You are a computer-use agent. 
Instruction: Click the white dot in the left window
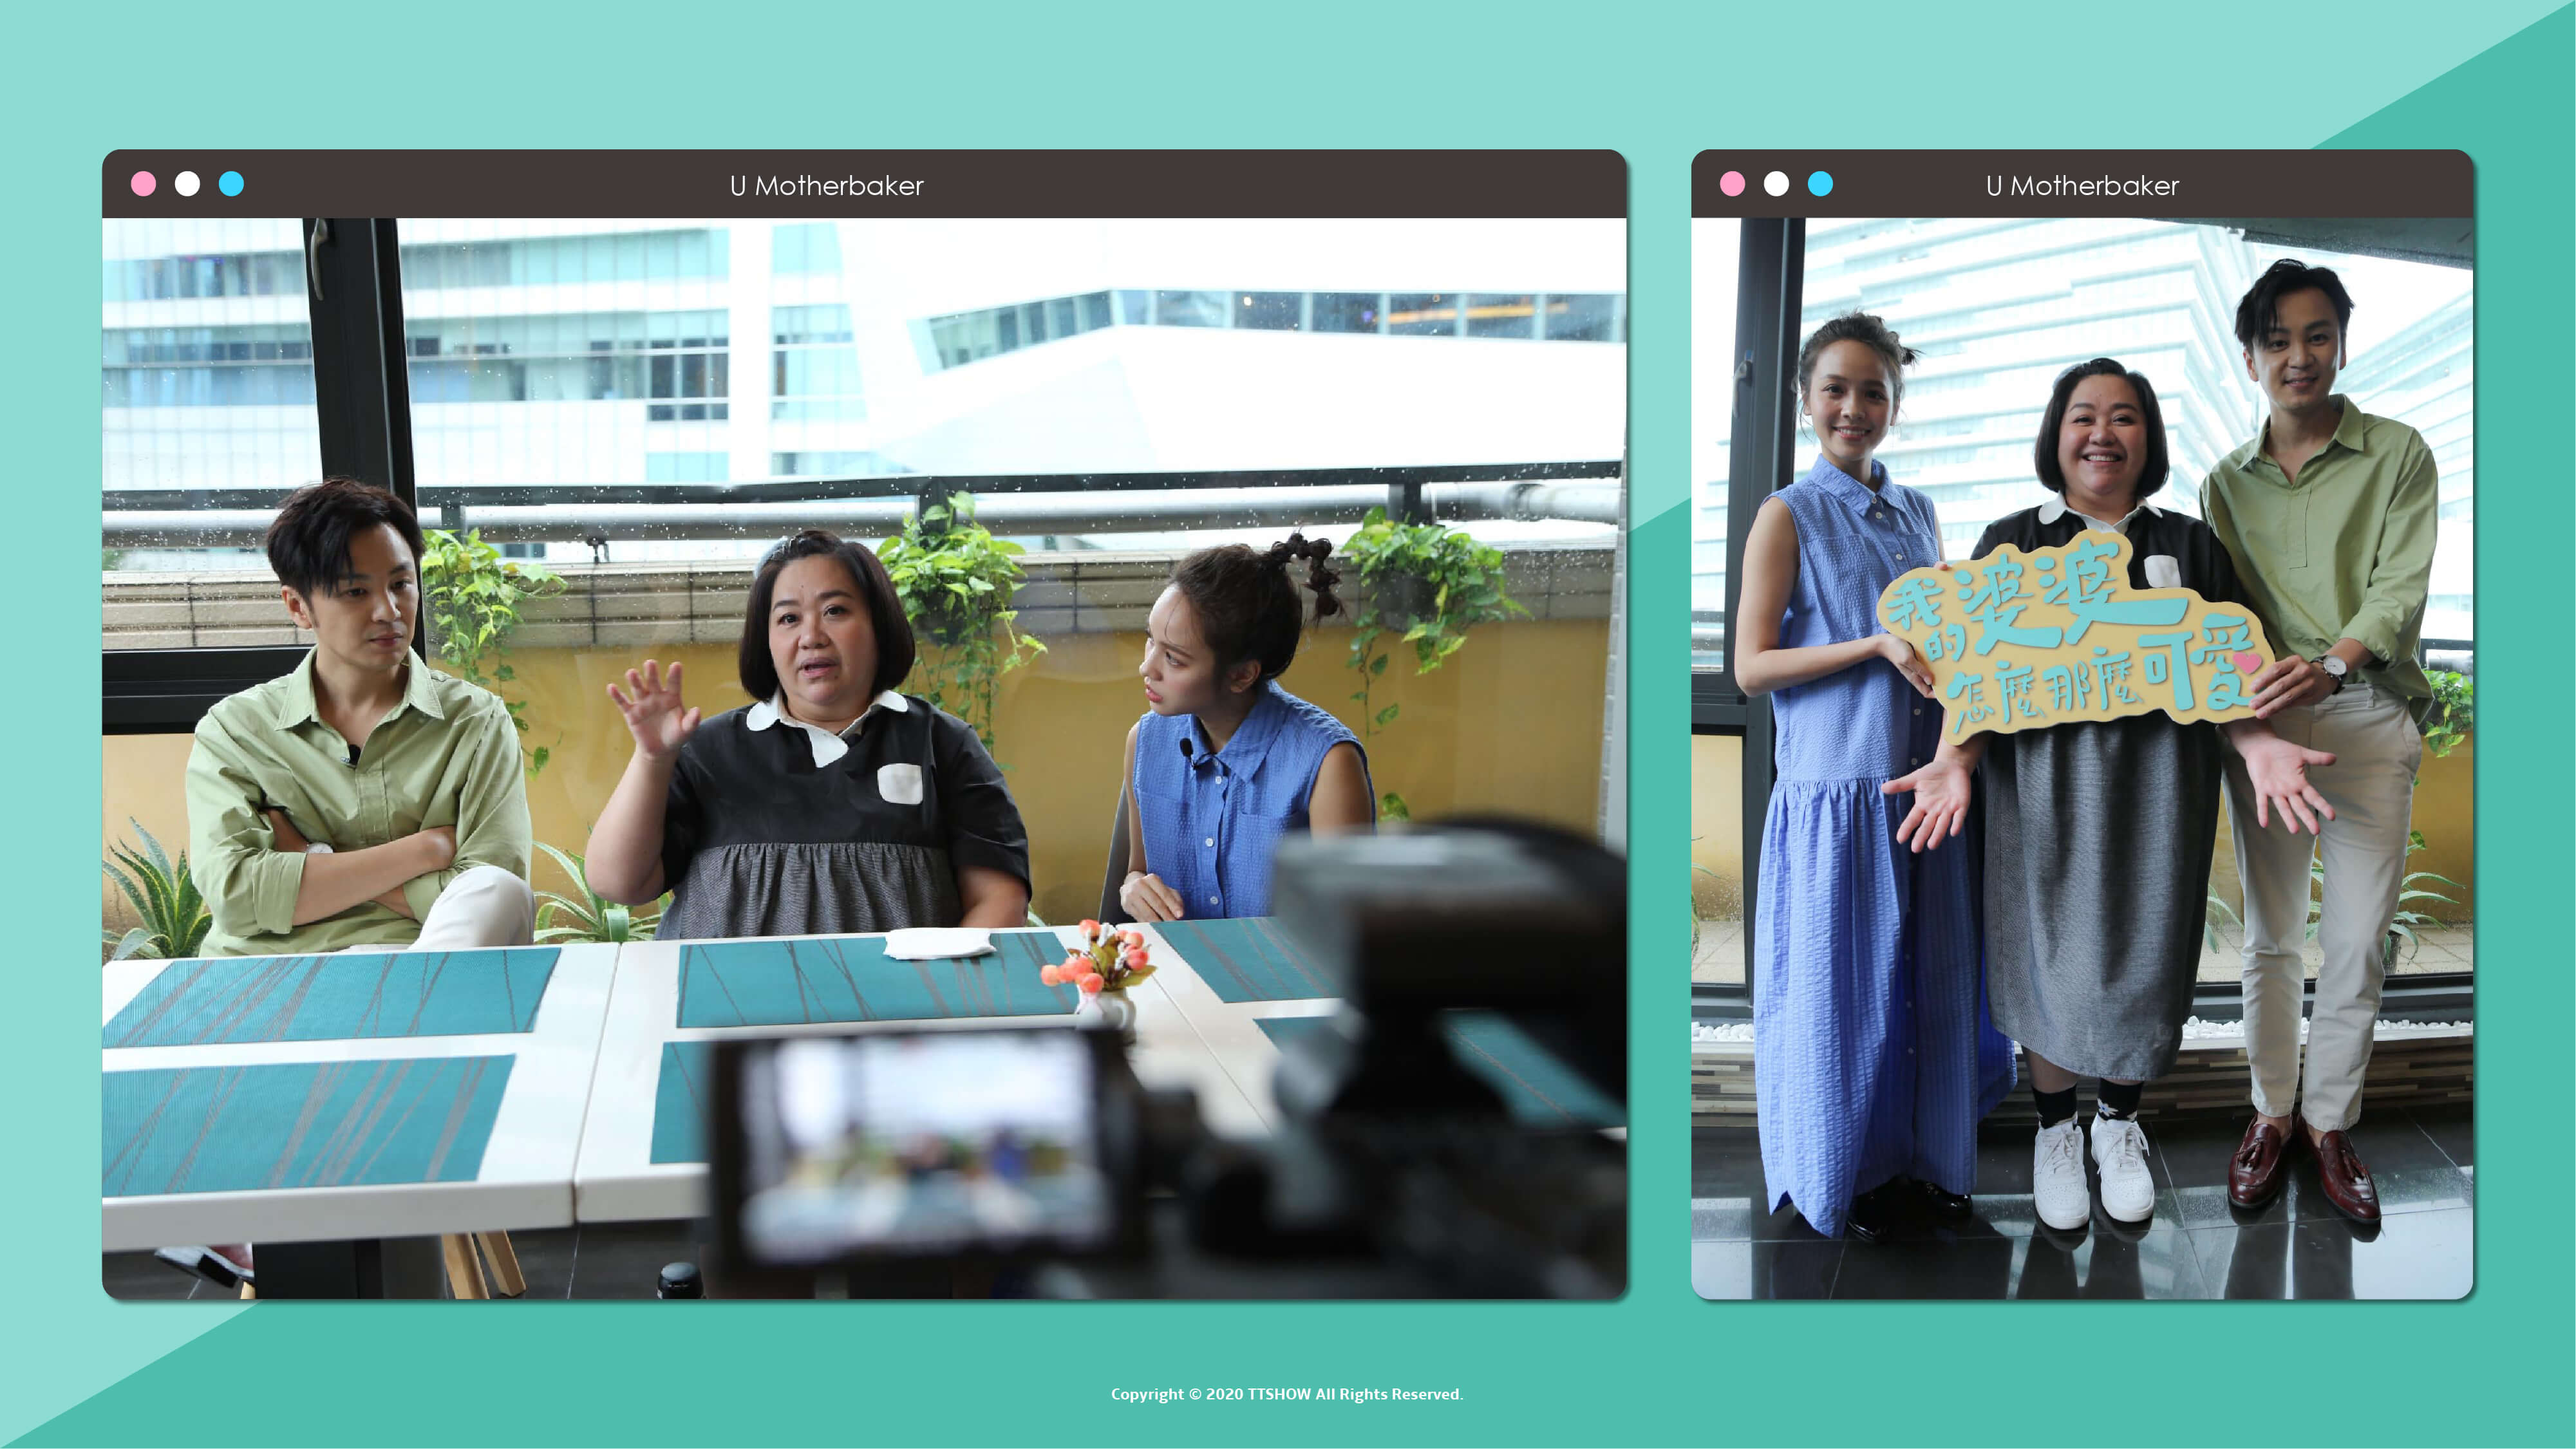pyautogui.click(x=187, y=184)
